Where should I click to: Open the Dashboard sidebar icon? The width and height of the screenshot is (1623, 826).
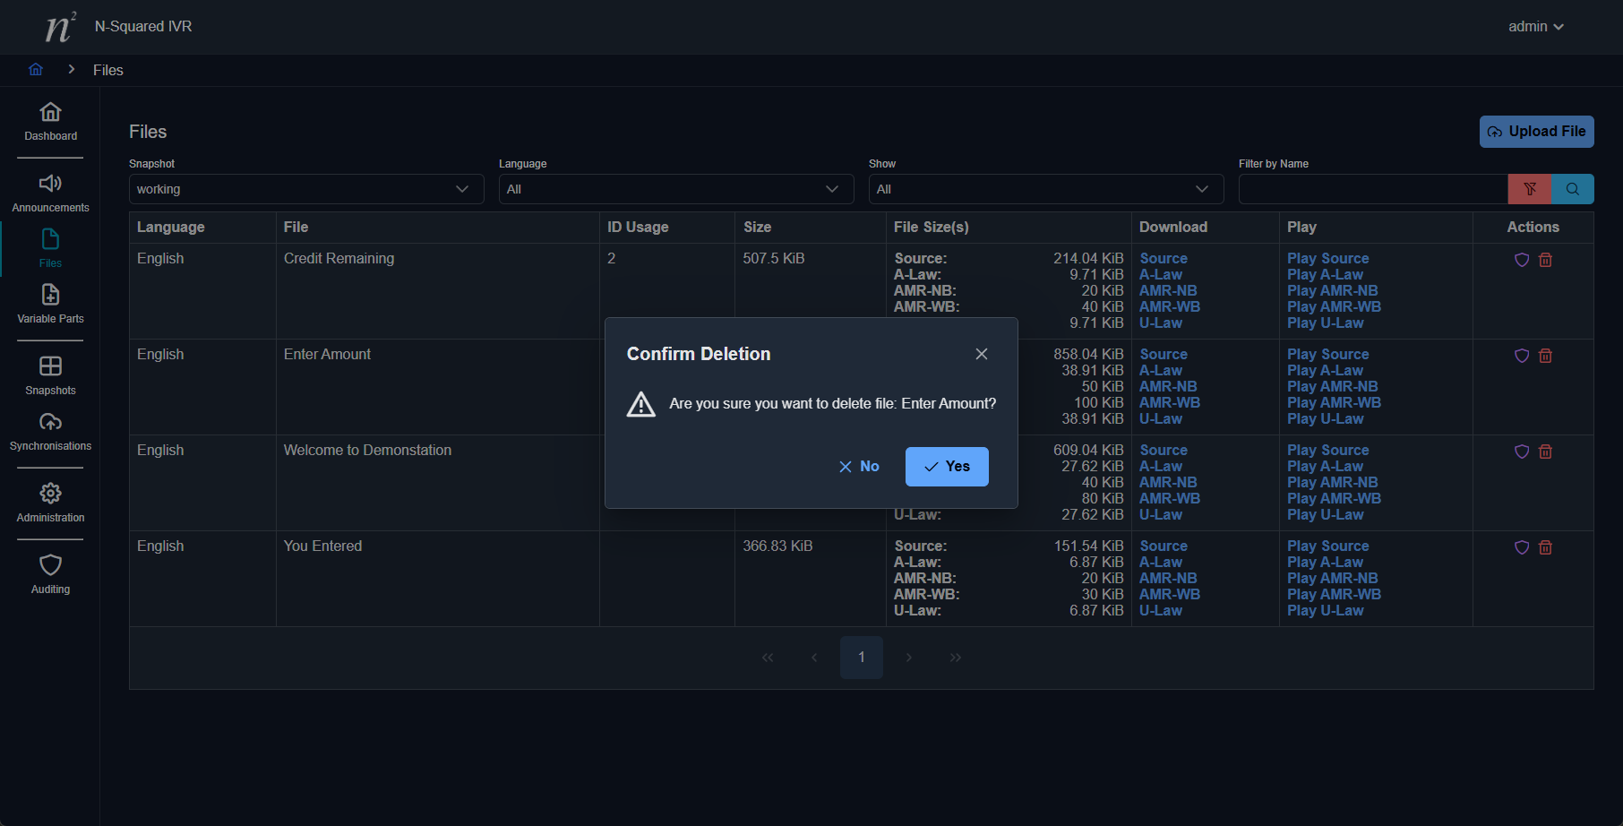tap(50, 121)
